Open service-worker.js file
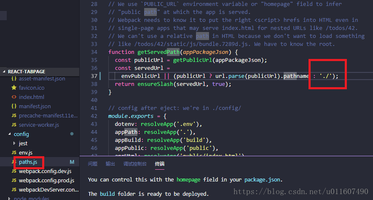373x200 pixels. (x=39, y=125)
